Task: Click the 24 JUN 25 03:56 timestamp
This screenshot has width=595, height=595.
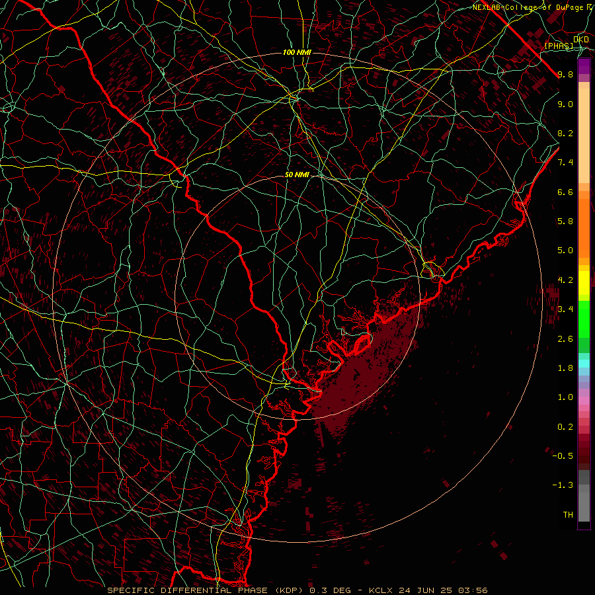Action: (442, 590)
